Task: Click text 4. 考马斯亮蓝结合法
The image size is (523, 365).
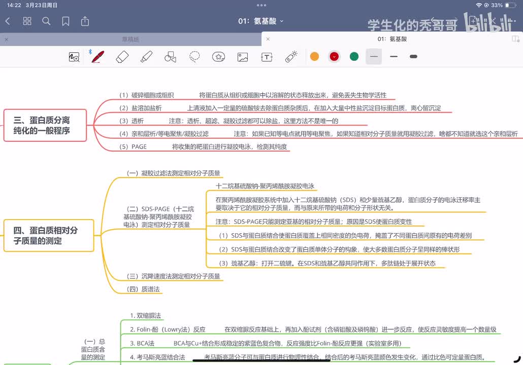Action: click(x=157, y=357)
